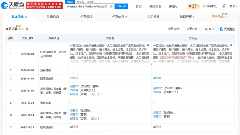Screen dimensions: 240x135
Task: Open the 变更项目 filter dropdown
Action: click(x=174, y=29)
